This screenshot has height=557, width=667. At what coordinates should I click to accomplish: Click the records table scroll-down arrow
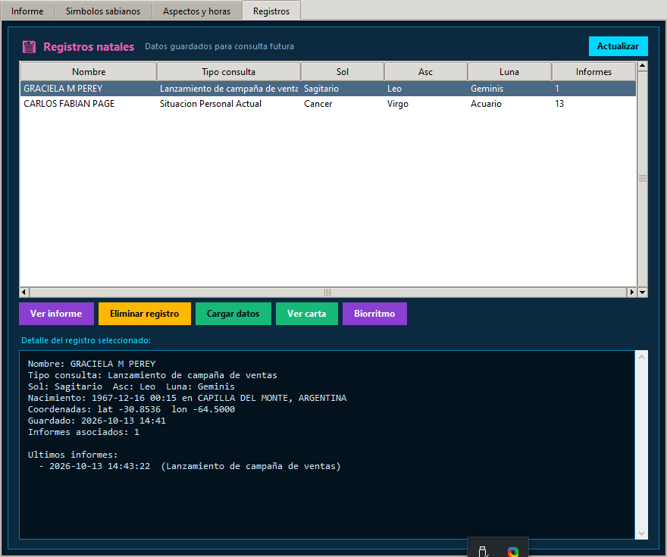coord(642,292)
